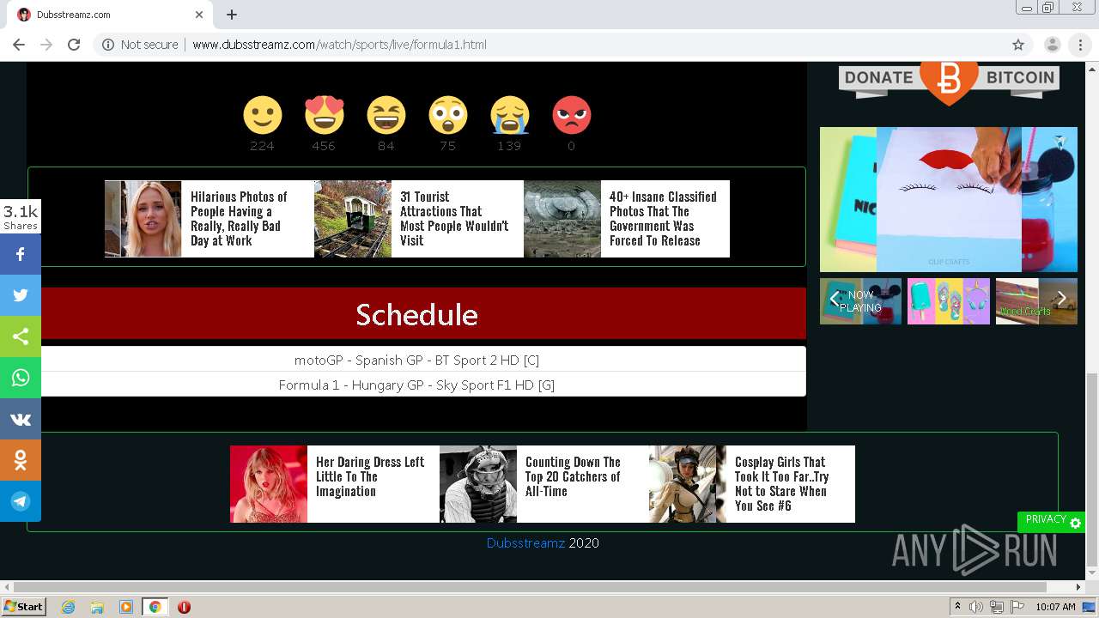Image resolution: width=1099 pixels, height=618 pixels.
Task: Click the 3.1k Shares counter
Action: (21, 216)
